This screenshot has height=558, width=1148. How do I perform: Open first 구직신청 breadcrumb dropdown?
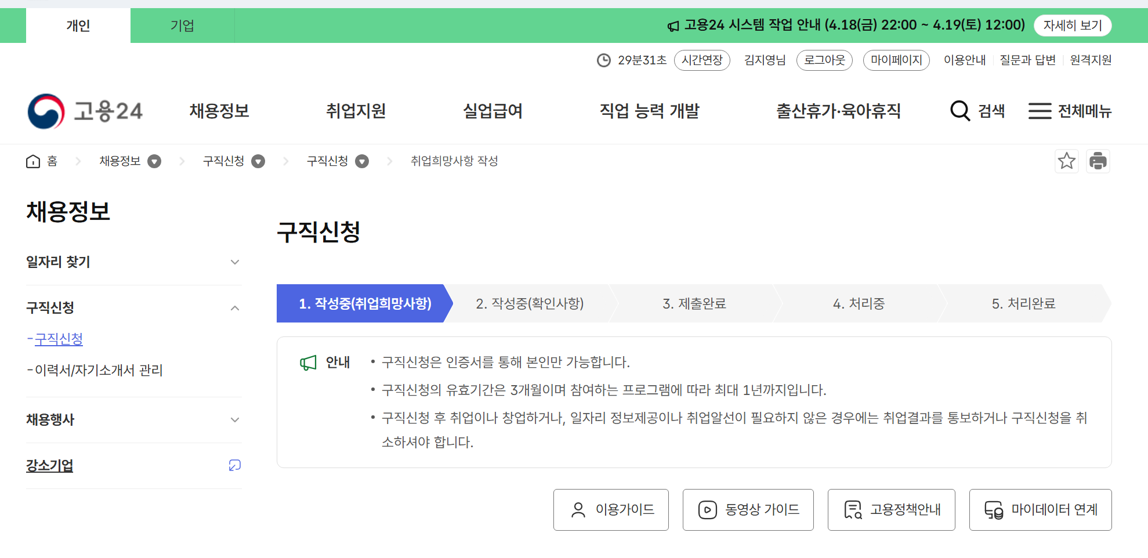tap(258, 161)
